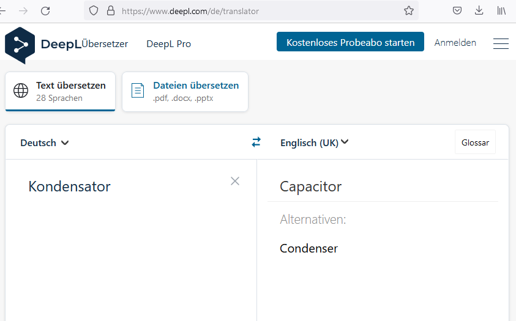Expand the Deutsch source language dropdown

[x=45, y=143]
